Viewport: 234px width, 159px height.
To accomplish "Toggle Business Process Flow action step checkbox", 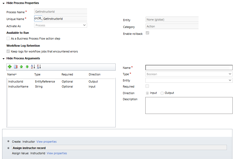I will click(8, 38).
